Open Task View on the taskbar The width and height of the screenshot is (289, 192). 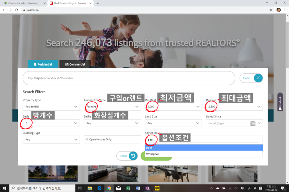[80, 188]
